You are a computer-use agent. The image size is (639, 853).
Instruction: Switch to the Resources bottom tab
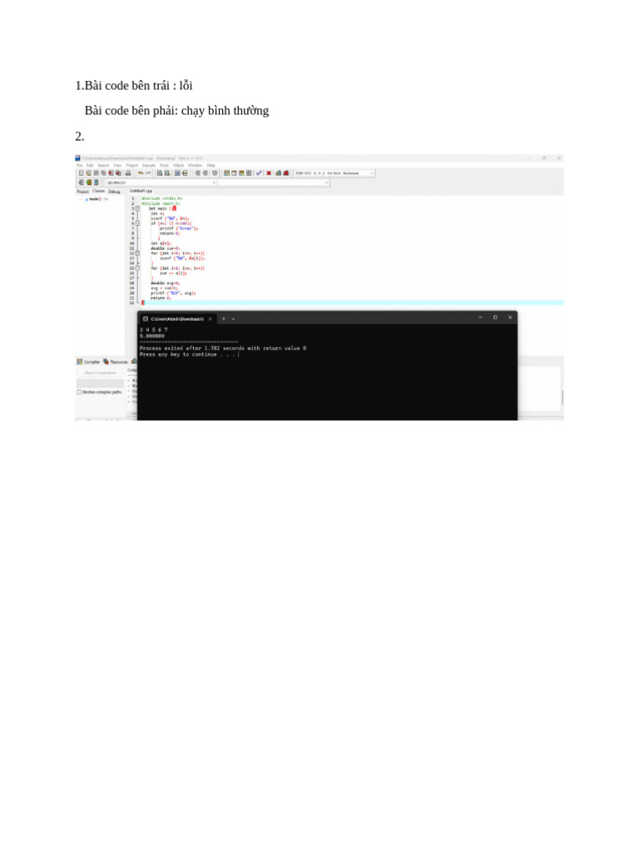click(x=116, y=362)
